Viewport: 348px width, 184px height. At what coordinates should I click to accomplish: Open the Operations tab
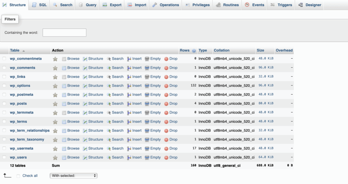click(x=166, y=5)
